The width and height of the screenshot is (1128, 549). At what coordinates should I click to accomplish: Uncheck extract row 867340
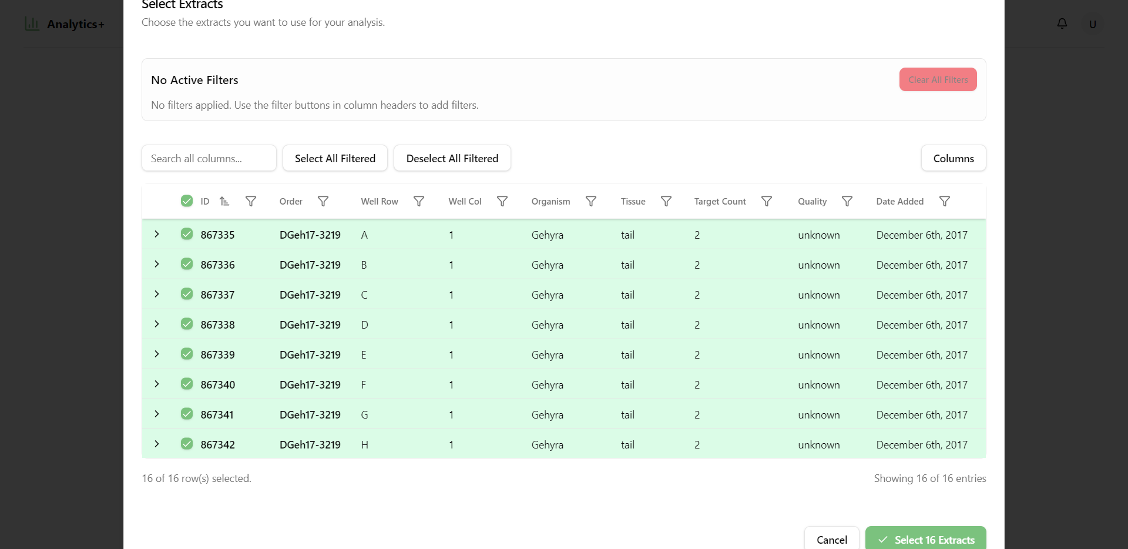coord(187,384)
